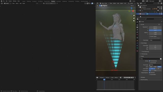The width and height of the screenshot is (163, 92).
Task: Select the RGB color mode button
Action: pos(155,67)
